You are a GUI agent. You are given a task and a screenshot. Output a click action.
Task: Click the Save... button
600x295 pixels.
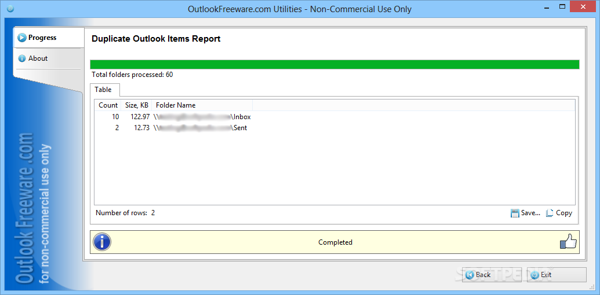(525, 213)
